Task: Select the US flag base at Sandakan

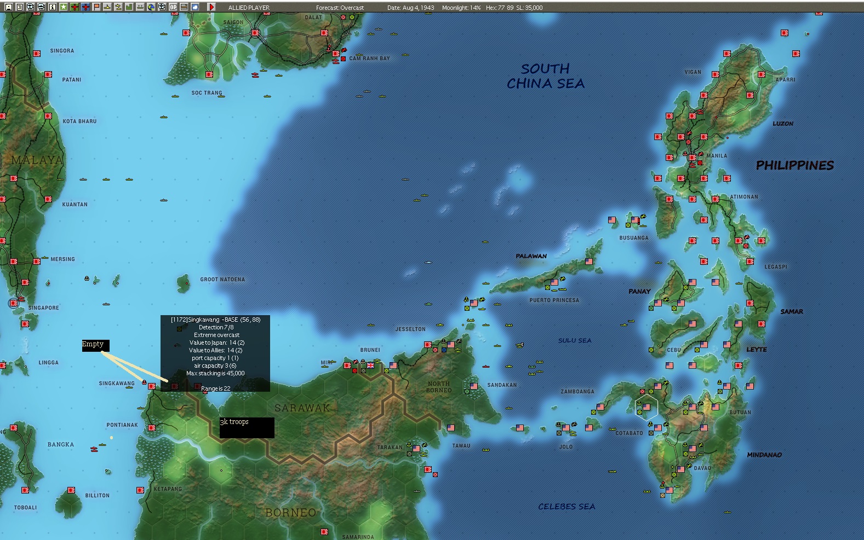Action: pos(474,386)
